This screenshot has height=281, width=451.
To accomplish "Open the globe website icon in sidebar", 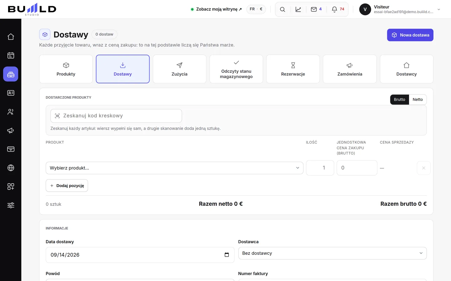I will tap(11, 168).
